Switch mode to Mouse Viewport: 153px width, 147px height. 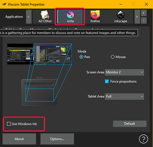point(112,57)
